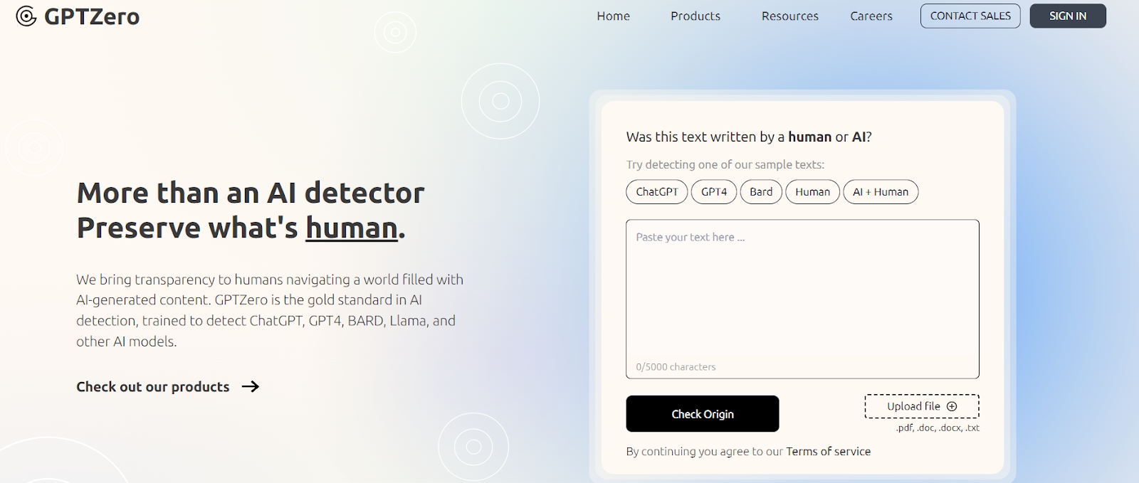Select the GPT4 sample text chip
The height and width of the screenshot is (483, 1139).
(714, 192)
